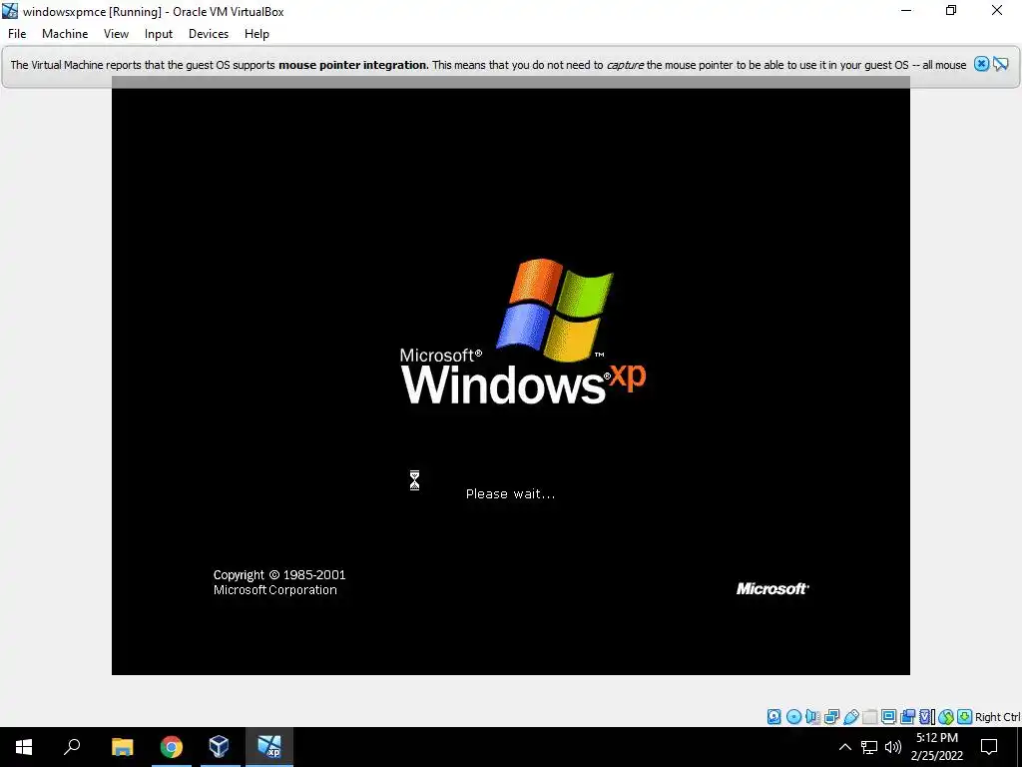The height and width of the screenshot is (767, 1022).
Task: Restore down the VirtualBox window
Action: (951, 10)
